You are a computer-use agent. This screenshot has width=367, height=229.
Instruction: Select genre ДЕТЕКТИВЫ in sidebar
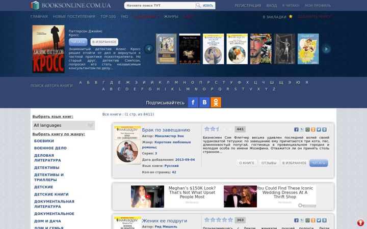[47, 167]
